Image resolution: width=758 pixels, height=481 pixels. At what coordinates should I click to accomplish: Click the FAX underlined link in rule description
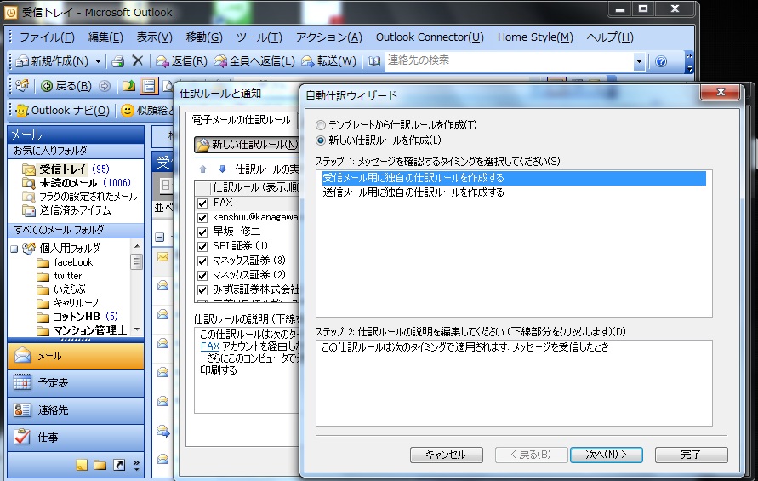(210, 346)
